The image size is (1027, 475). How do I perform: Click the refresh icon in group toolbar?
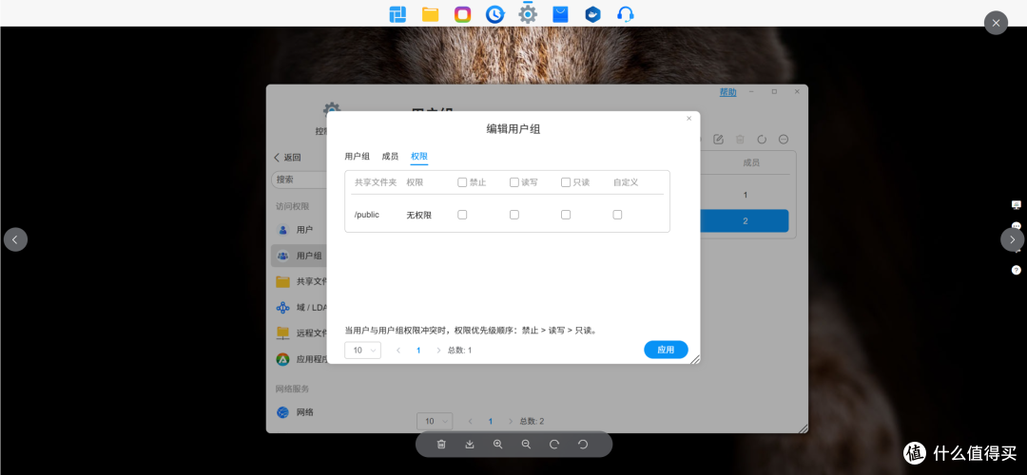point(762,140)
